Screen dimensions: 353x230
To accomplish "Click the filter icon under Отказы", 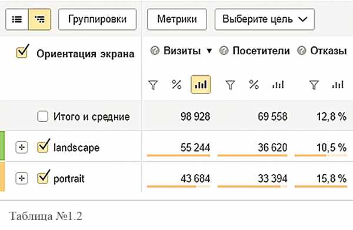I will click(314, 85).
